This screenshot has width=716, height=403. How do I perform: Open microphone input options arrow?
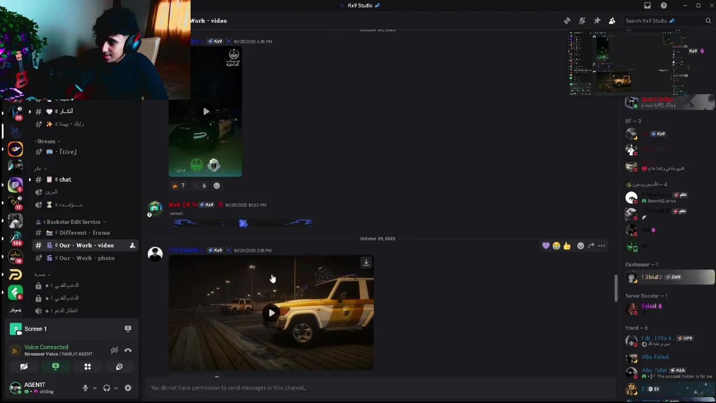click(94, 388)
